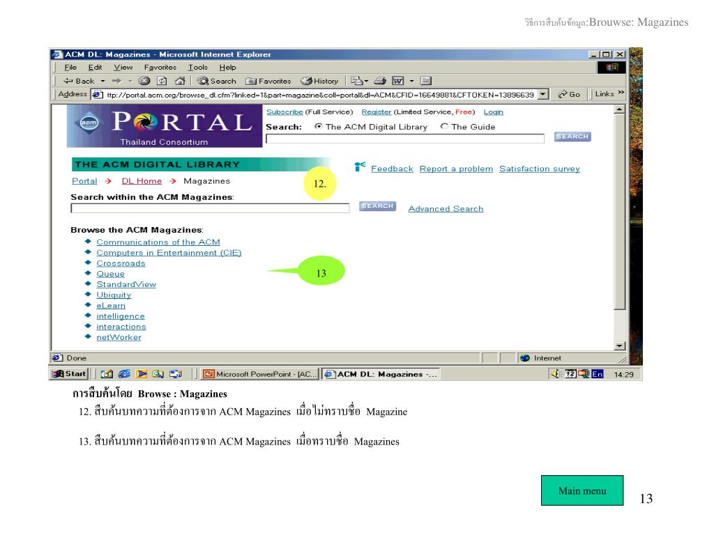Click the ACM DL: Magazines taskbar button
Viewport: 714px width, 535px height.
380,374
